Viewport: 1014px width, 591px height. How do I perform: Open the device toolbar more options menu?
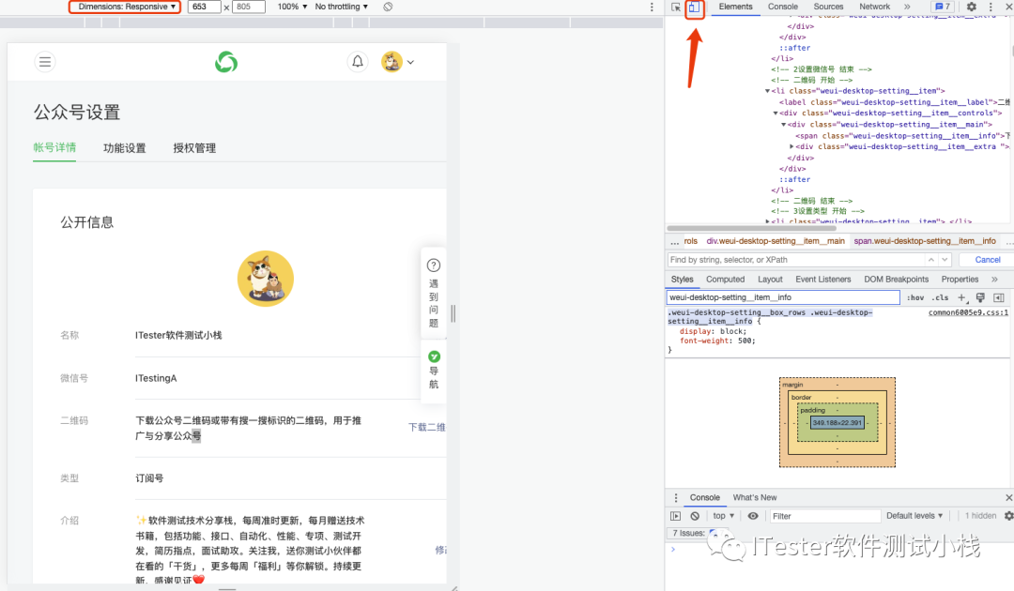(x=652, y=7)
